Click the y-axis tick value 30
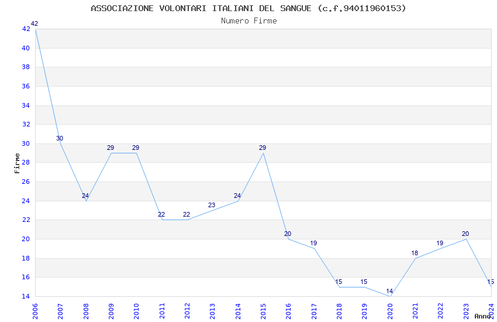Image resolution: width=497 pixels, height=322 pixels. pos(26,143)
